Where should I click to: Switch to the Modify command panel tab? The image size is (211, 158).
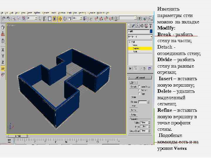point(133,26)
